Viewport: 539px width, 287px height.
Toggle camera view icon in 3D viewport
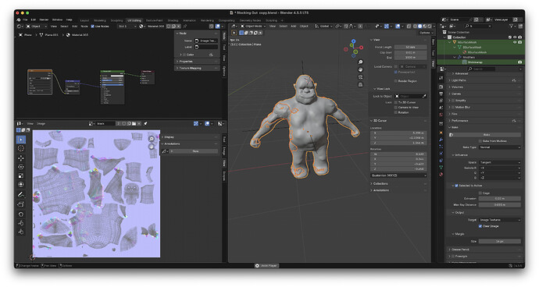tap(360, 77)
